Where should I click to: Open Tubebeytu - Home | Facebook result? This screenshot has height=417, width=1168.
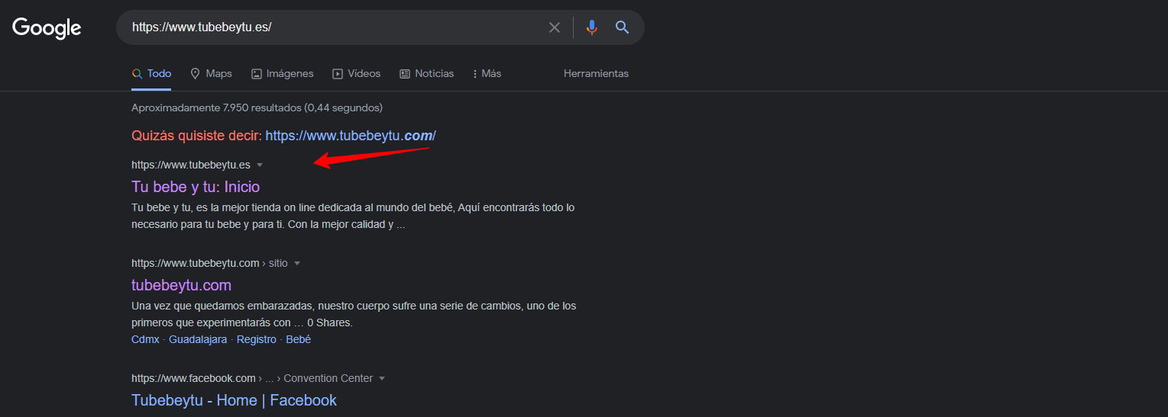click(234, 400)
